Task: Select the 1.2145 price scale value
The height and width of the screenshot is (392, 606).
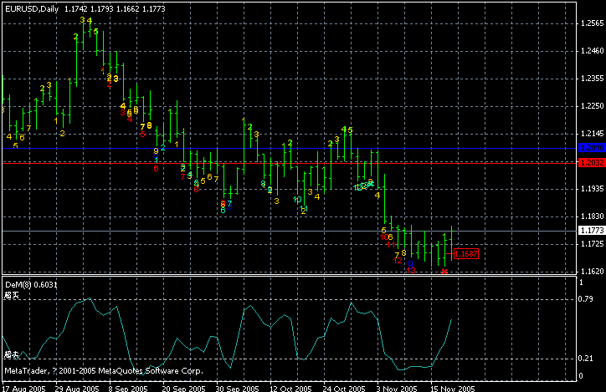Action: 592,134
